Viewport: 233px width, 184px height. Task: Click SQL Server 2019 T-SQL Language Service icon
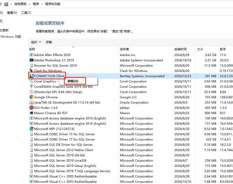pos(32,171)
